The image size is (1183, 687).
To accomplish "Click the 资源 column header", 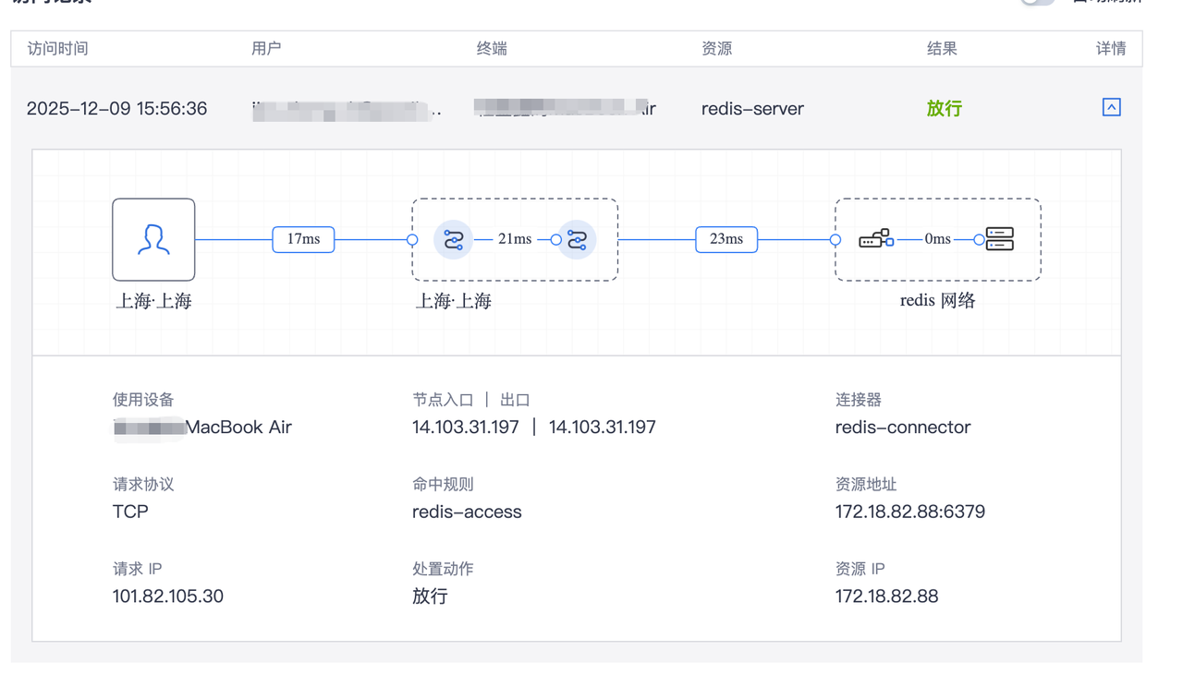I will coord(716,49).
